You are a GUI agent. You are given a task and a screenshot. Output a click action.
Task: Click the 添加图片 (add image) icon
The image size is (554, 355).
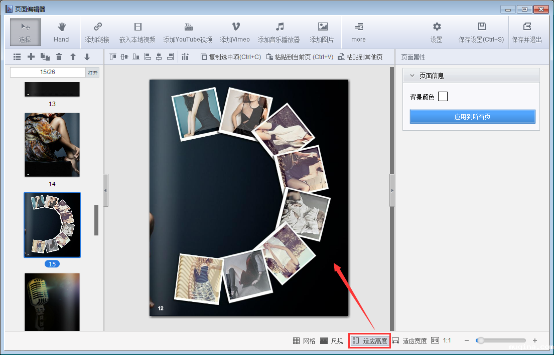(x=322, y=32)
